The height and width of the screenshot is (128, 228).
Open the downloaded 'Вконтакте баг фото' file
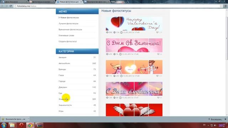pos(14,119)
